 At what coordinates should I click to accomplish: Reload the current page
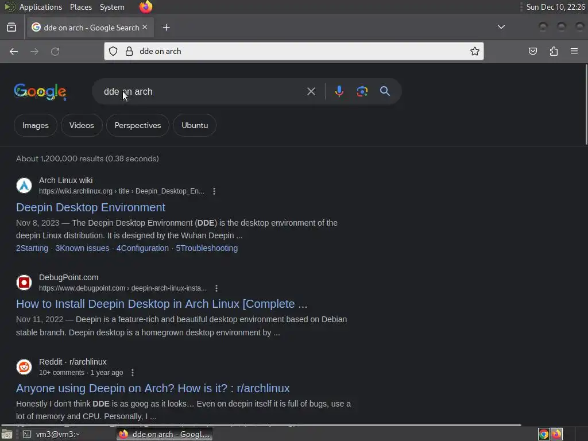55,51
